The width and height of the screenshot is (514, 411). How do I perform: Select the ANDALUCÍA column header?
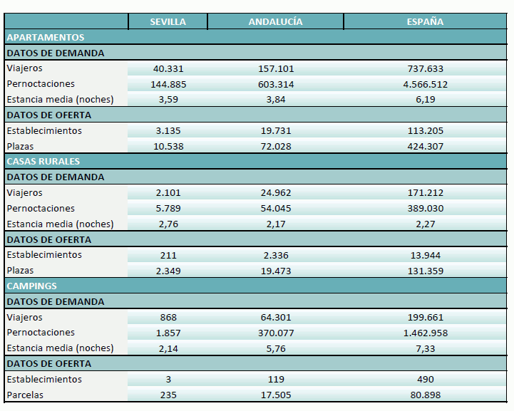click(x=275, y=21)
